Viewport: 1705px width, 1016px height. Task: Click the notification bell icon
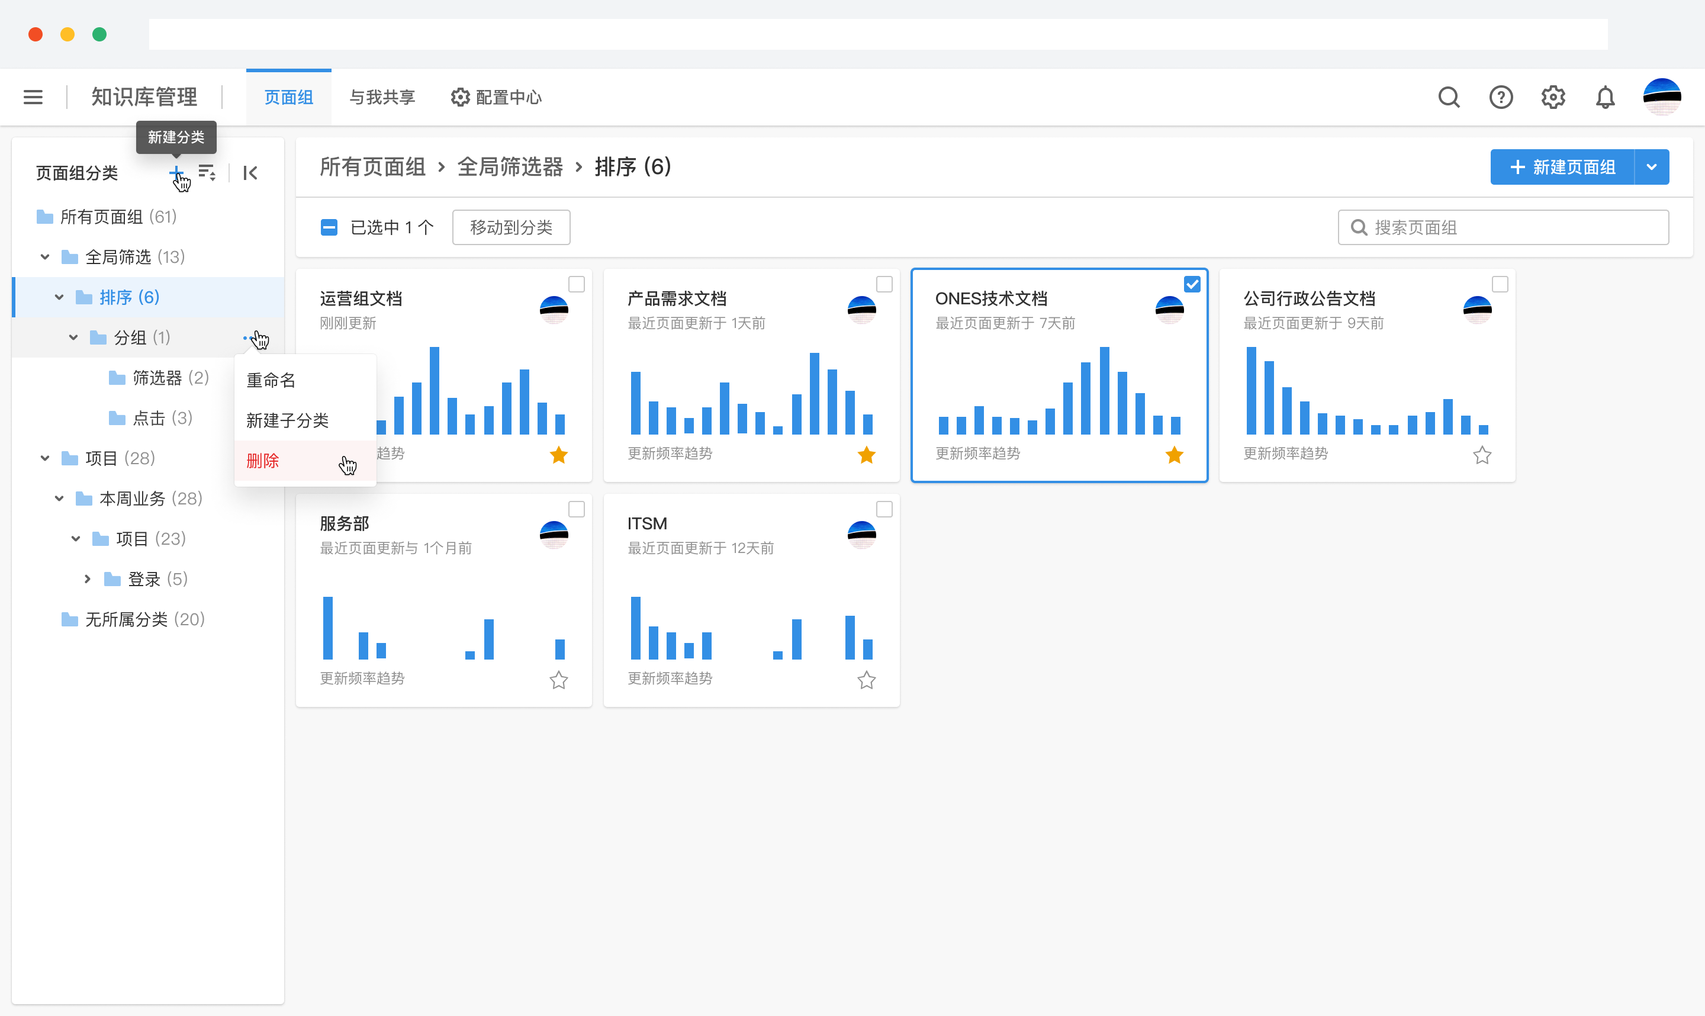coord(1604,97)
